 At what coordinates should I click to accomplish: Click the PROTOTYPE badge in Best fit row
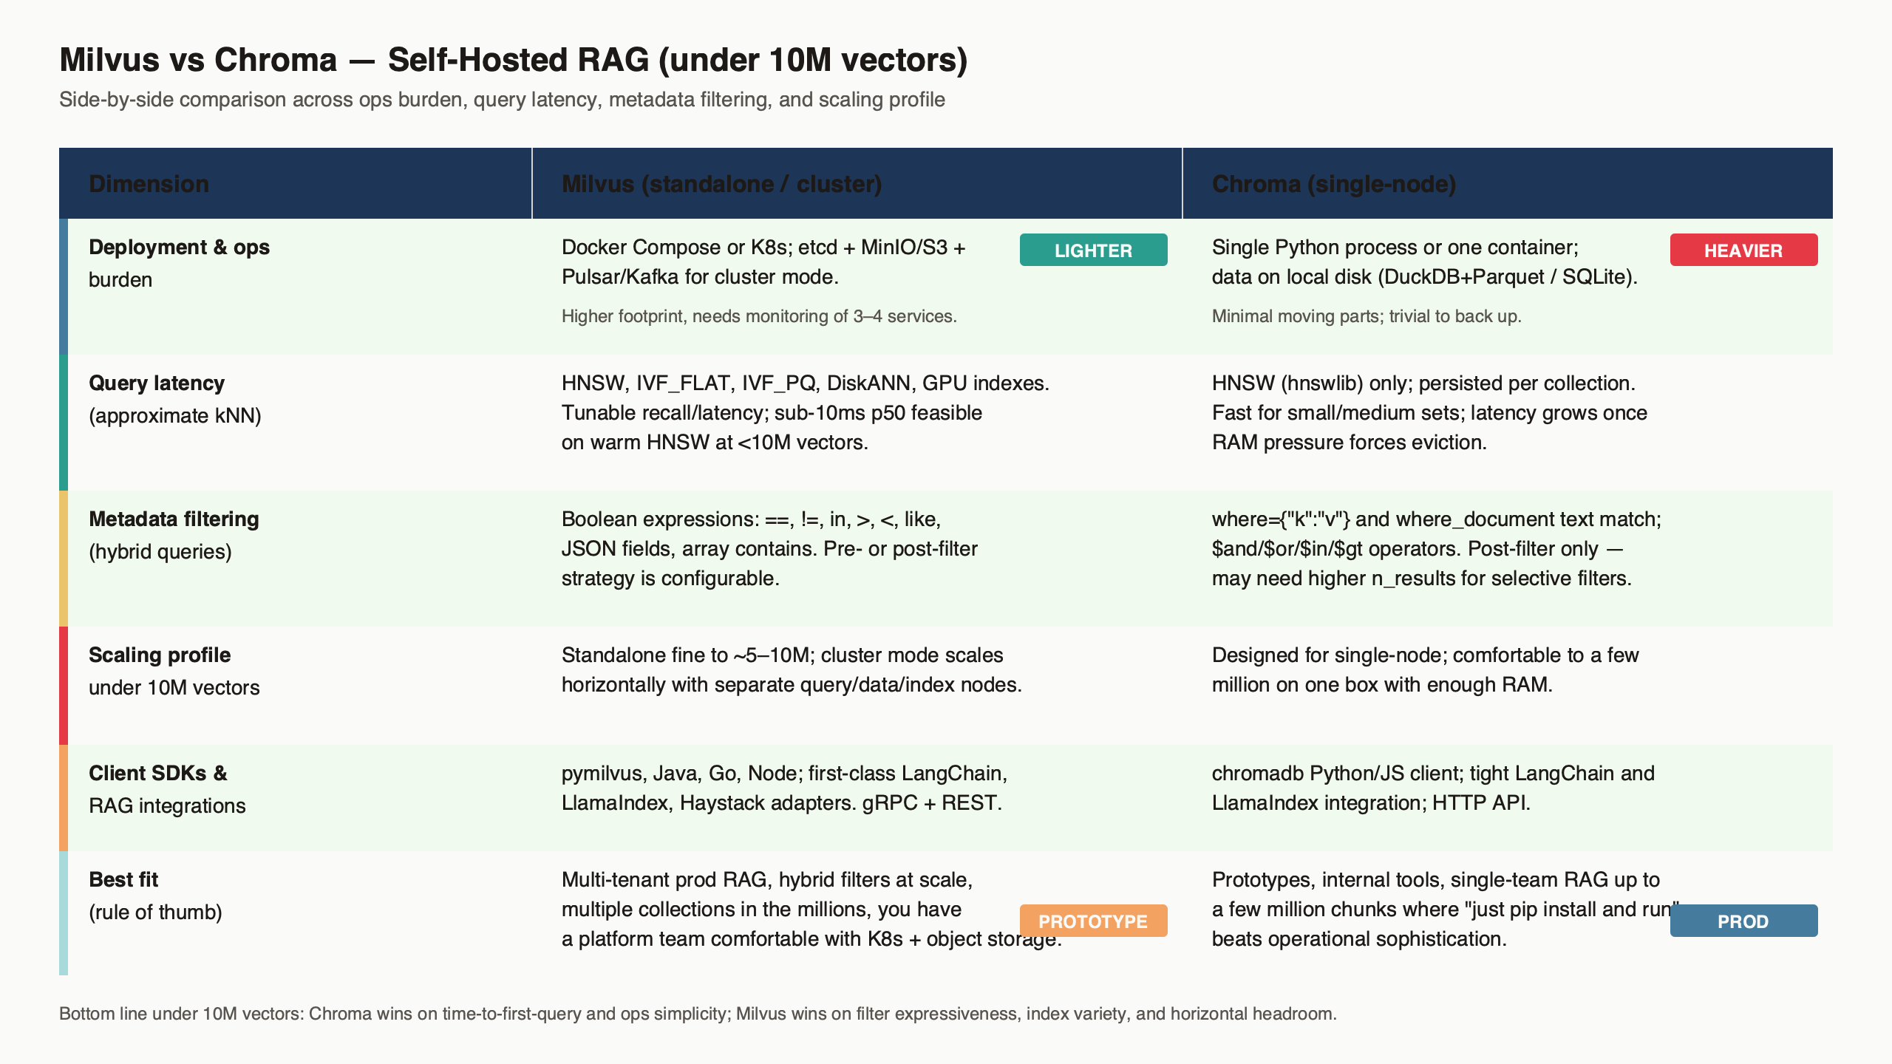click(1093, 921)
